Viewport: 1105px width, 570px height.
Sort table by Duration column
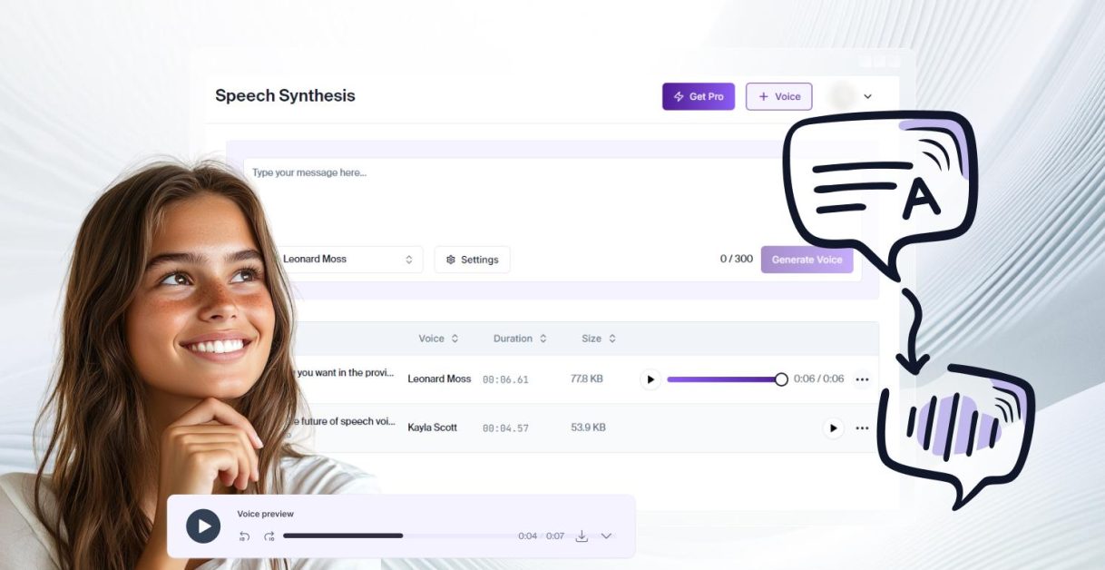pos(520,339)
